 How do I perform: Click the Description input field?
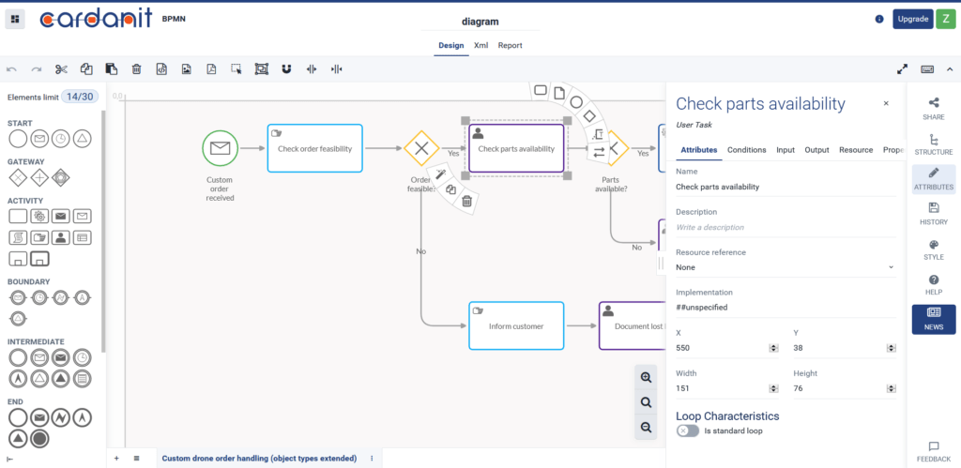786,227
